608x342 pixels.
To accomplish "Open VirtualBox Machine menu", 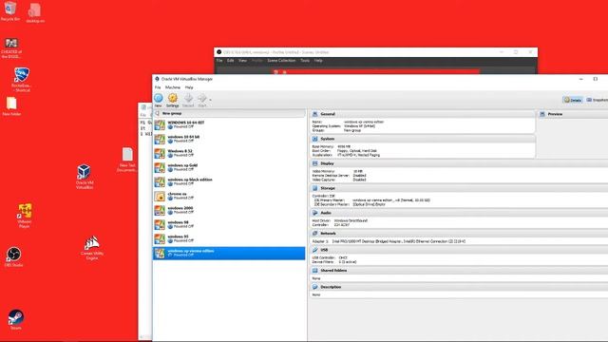I will [x=173, y=87].
